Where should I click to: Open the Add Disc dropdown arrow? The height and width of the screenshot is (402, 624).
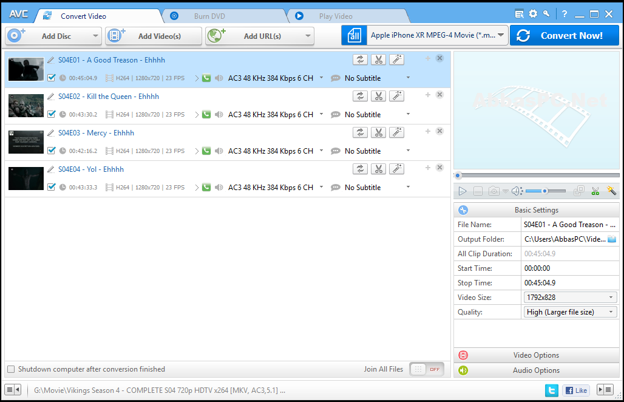pyautogui.click(x=95, y=36)
